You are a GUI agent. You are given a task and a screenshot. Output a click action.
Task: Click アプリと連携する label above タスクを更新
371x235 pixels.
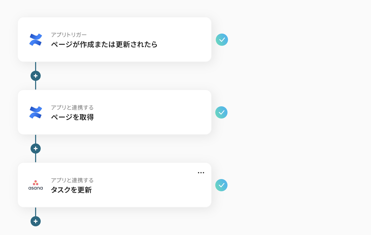click(x=72, y=180)
